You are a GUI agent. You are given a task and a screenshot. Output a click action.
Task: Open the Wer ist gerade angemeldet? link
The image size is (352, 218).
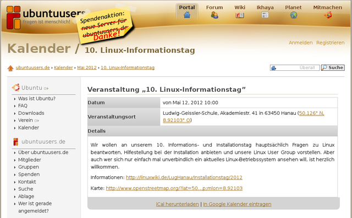coord(35,207)
